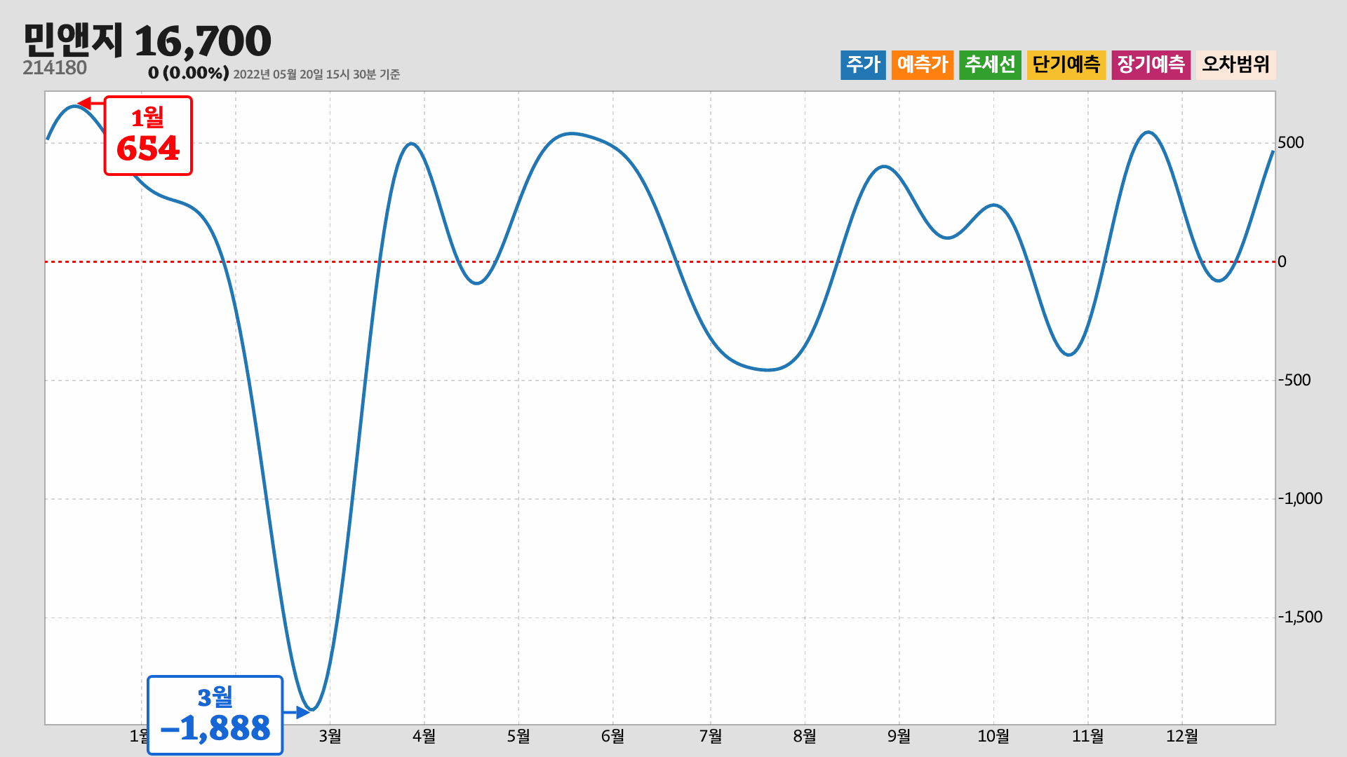Click the price 16,700 text
Viewport: 1347px width, 757px height.
tap(203, 41)
